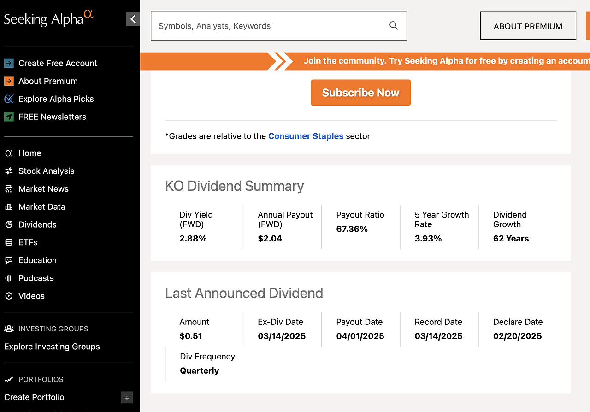Click the Create Free Account arrow icon
This screenshot has width=590, height=412.
tap(9, 63)
